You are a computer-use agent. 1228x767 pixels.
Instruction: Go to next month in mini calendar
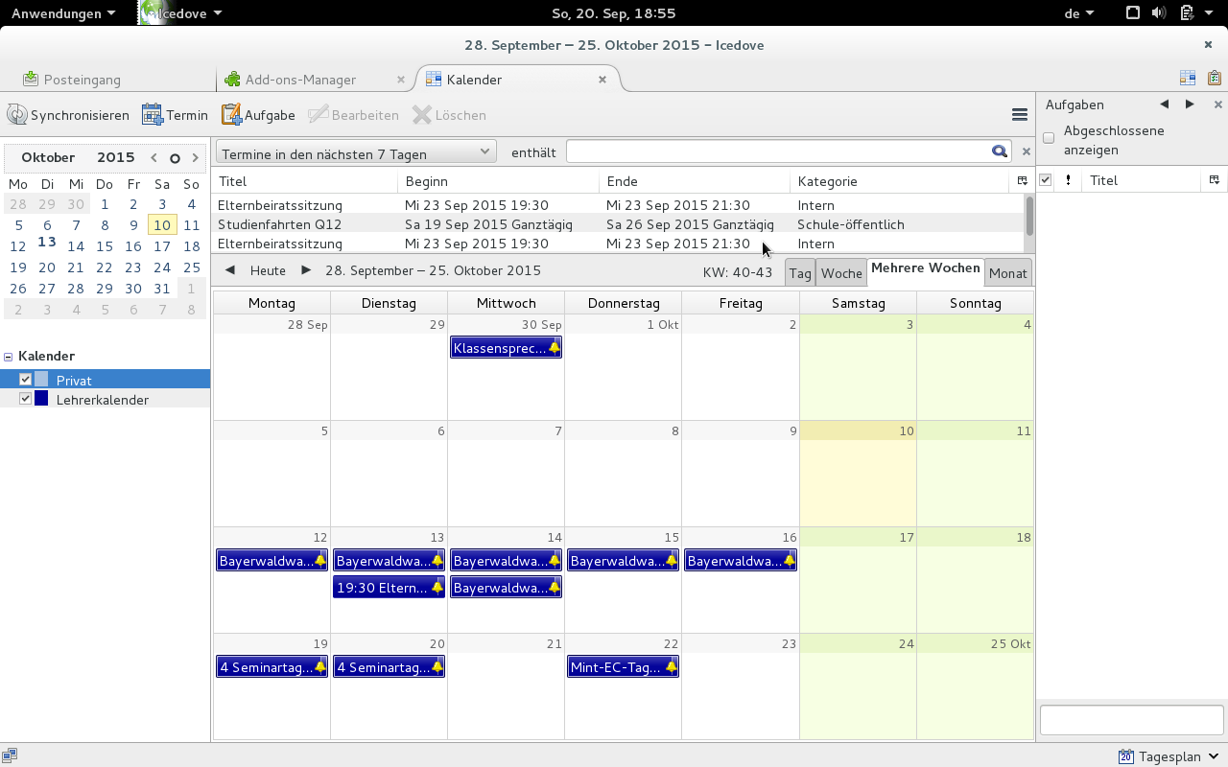coord(196,157)
